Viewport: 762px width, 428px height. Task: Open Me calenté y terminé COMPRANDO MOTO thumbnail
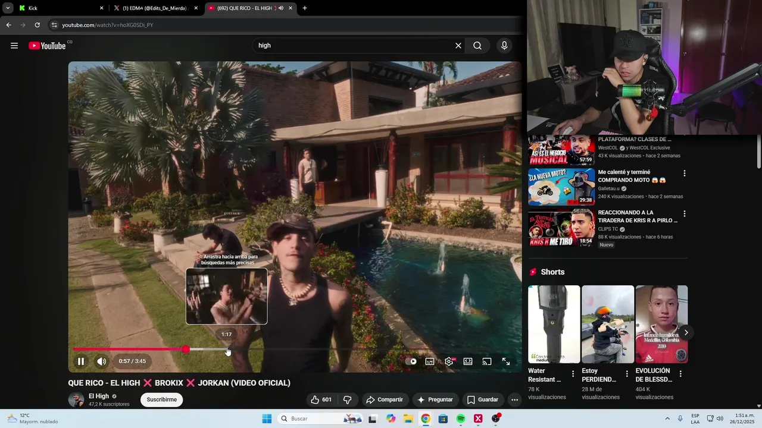coord(561,187)
